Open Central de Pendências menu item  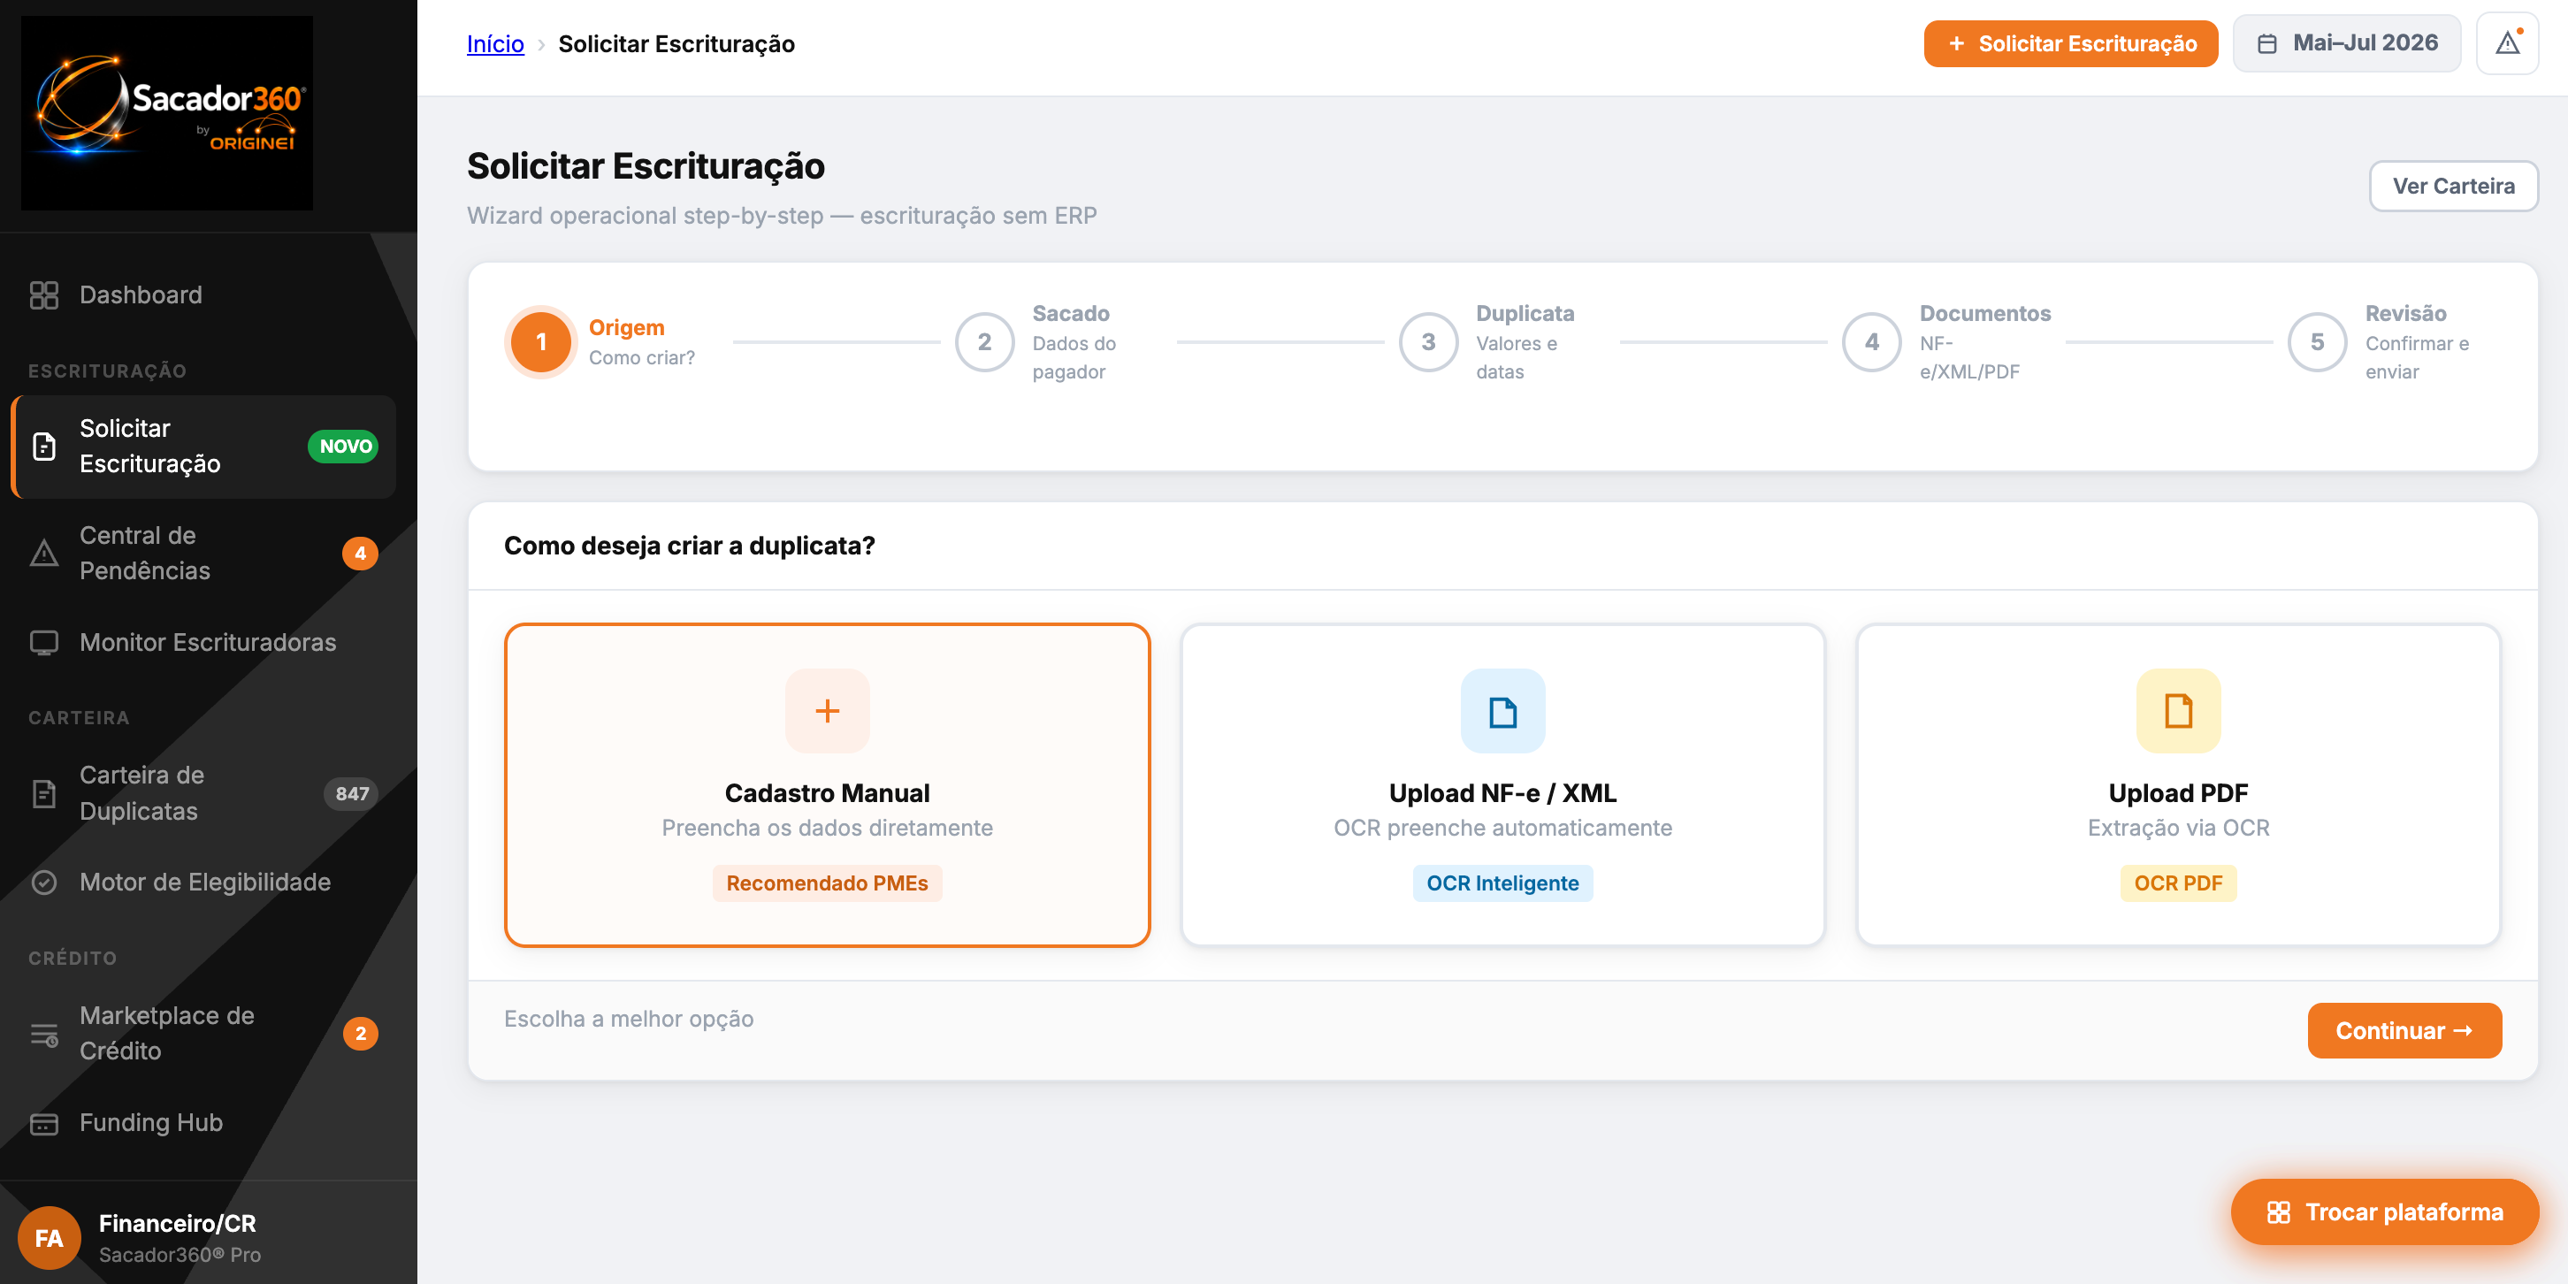(203, 554)
